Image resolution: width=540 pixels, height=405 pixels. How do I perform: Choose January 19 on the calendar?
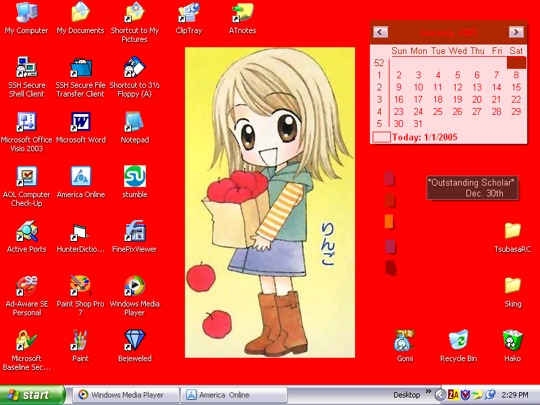pyautogui.click(x=458, y=99)
